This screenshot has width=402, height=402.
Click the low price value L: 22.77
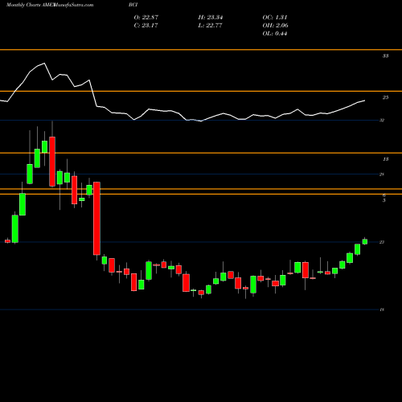click(211, 26)
